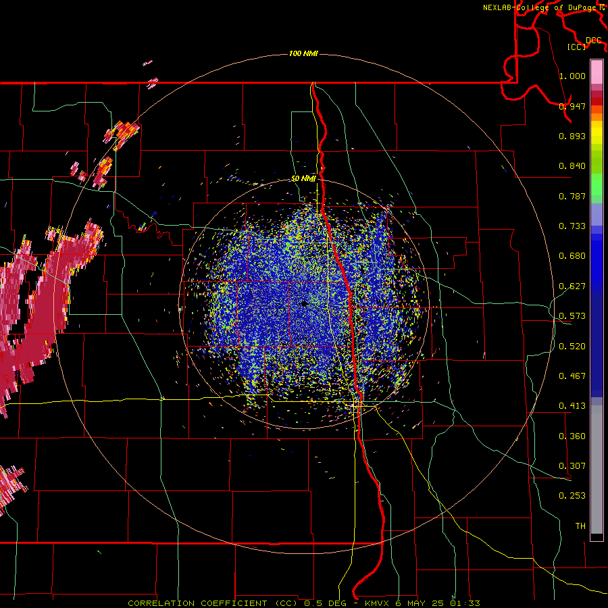Click the 0.947 legend value

tap(572, 106)
